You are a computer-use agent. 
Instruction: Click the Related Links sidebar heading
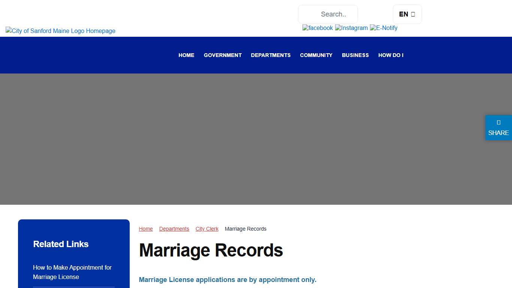tap(61, 244)
